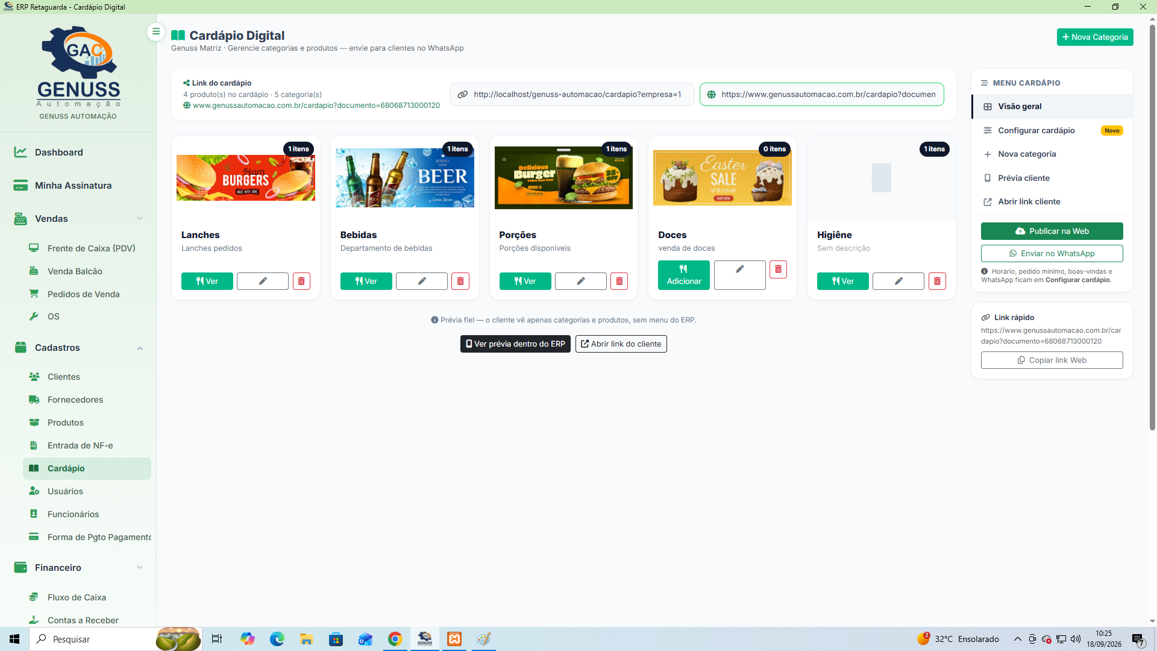Viewport: 1157px width, 651px height.
Task: View items in the Porções category
Action: [x=525, y=281]
